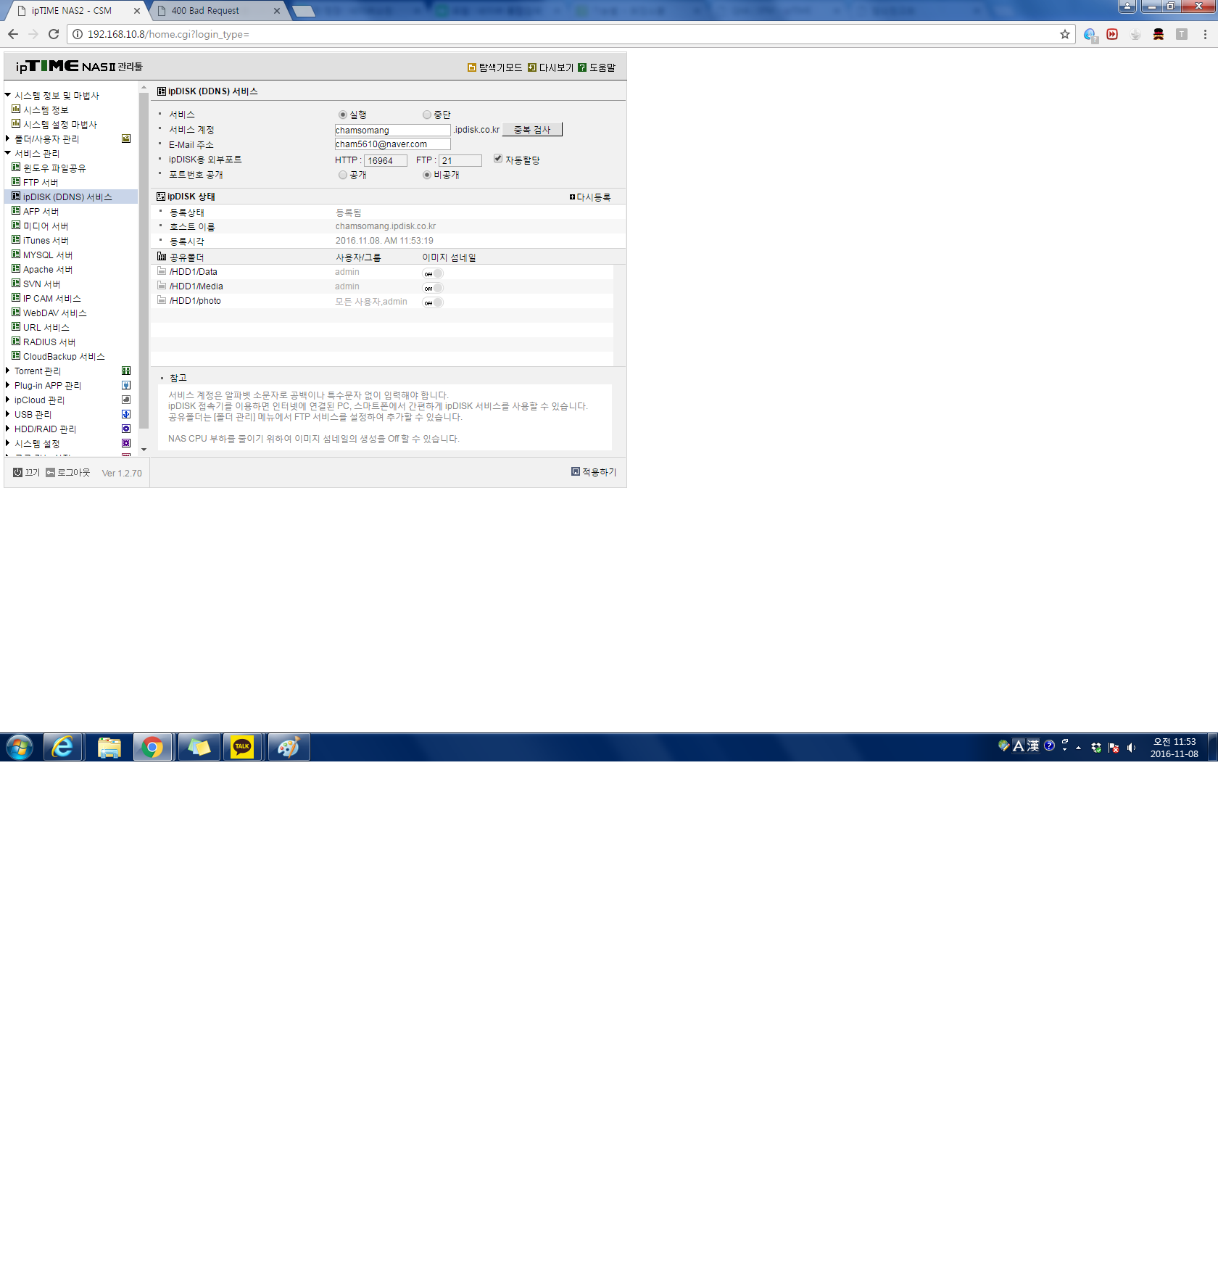Open the 미디어 서버 menu item
Screen dimensions: 1218x1272
point(45,226)
